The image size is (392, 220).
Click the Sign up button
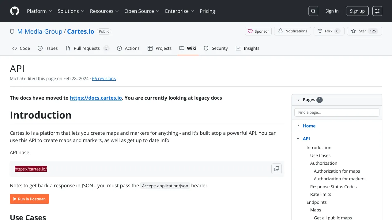coord(357,11)
